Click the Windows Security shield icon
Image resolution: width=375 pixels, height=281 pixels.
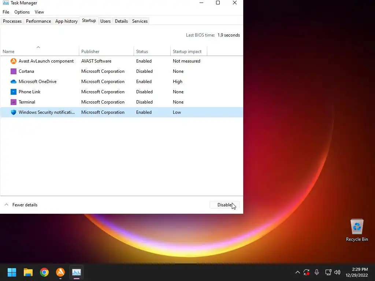(14, 112)
